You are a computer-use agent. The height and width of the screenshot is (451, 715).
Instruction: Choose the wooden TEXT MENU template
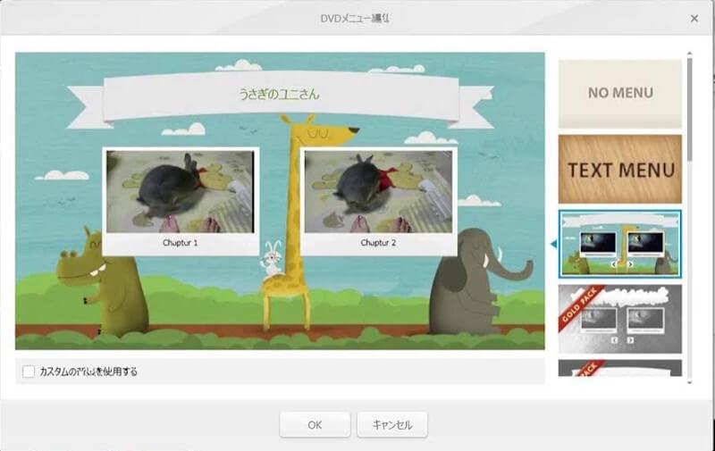[620, 169]
